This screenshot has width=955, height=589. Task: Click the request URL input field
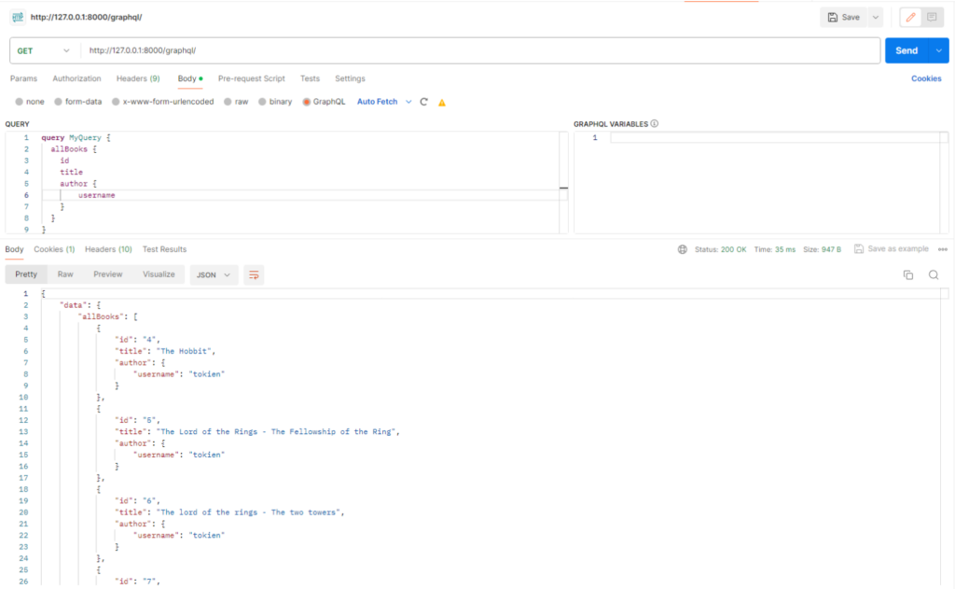pos(481,50)
